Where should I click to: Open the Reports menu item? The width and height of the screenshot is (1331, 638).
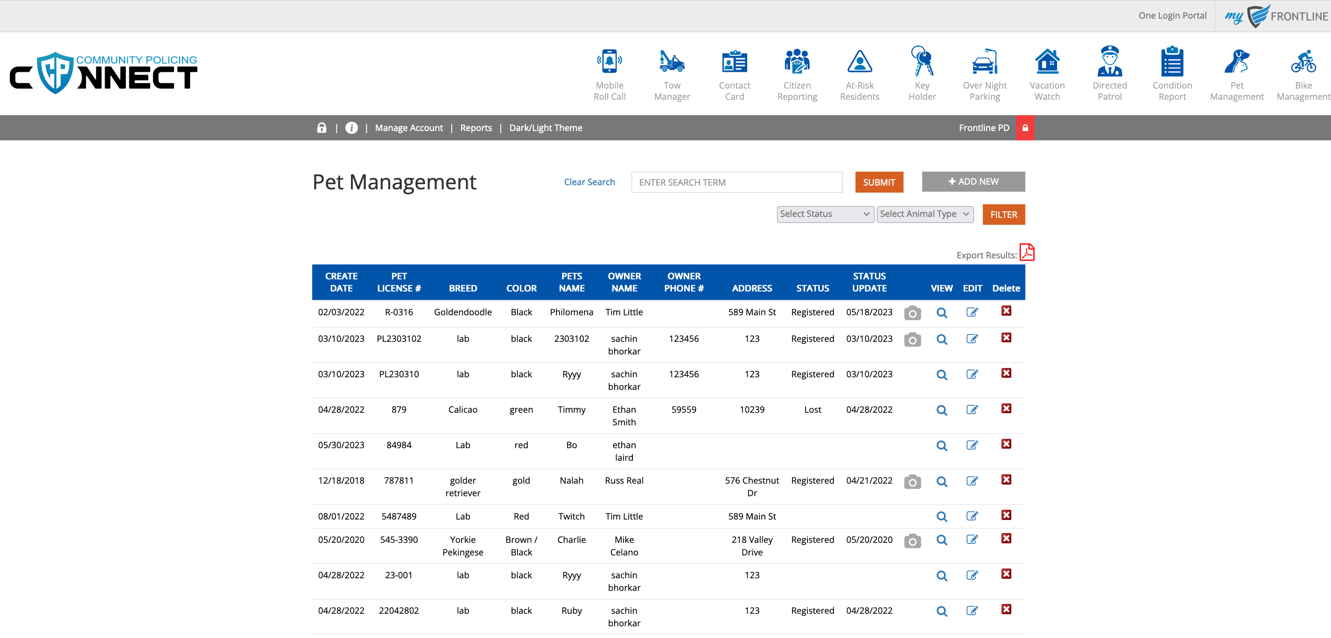(x=476, y=128)
